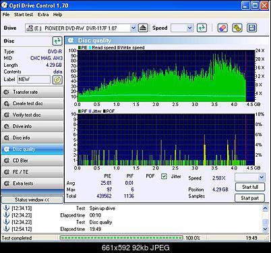Click the disc Type value DVD-R
Image resolution: width=271 pixels, height=253 pixels.
pos(55,51)
